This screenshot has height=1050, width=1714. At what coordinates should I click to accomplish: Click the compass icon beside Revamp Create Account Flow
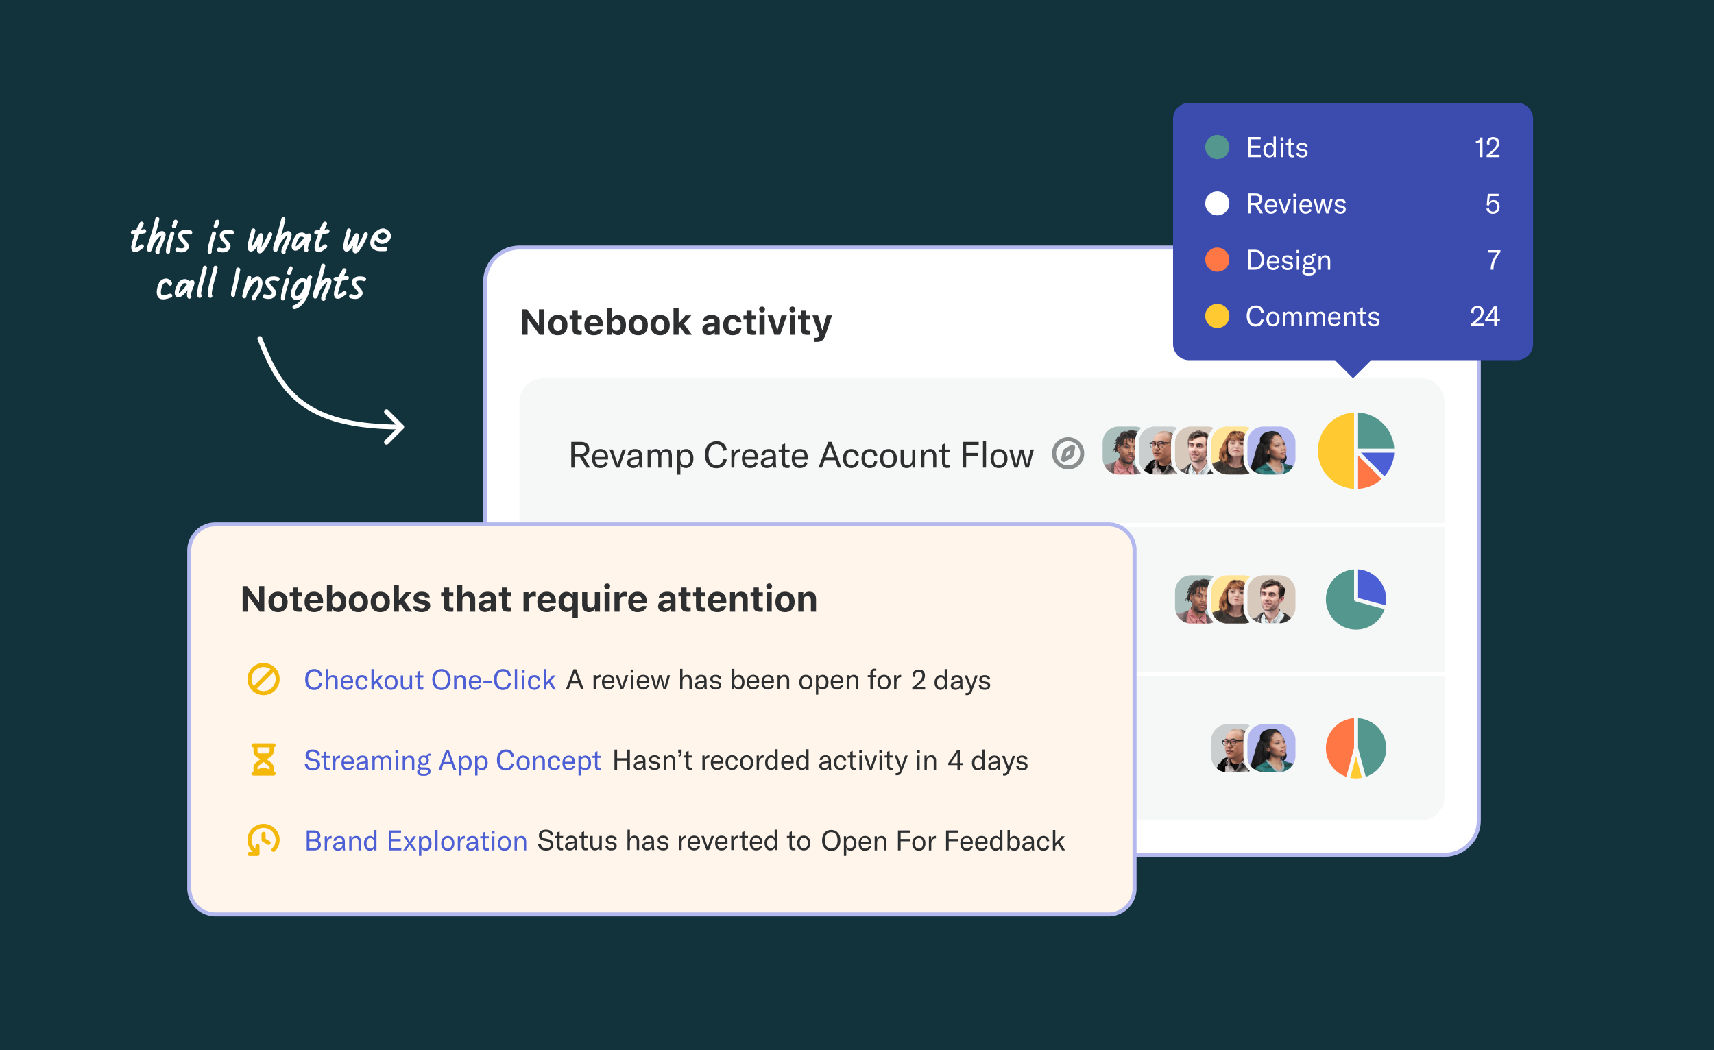pyautogui.click(x=1067, y=454)
